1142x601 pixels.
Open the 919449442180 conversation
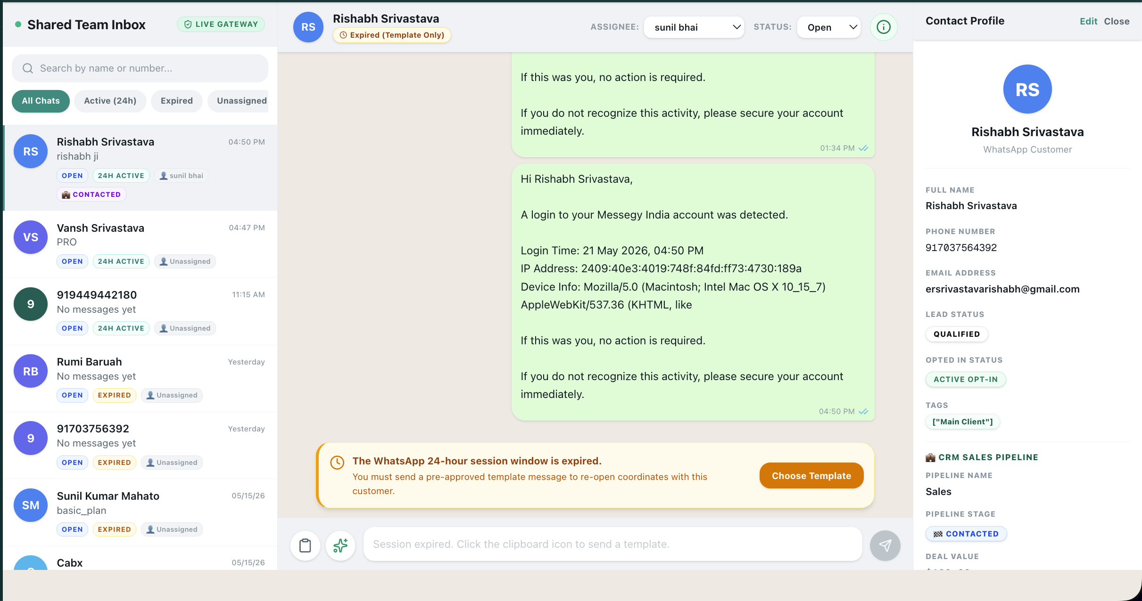(140, 311)
